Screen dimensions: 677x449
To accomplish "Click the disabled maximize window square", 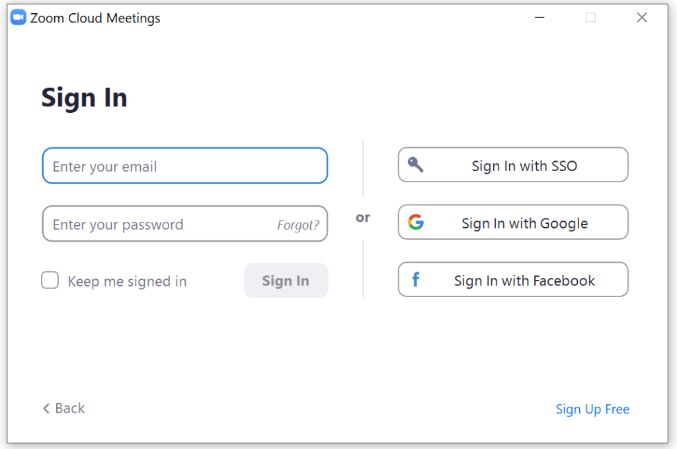I will [590, 17].
